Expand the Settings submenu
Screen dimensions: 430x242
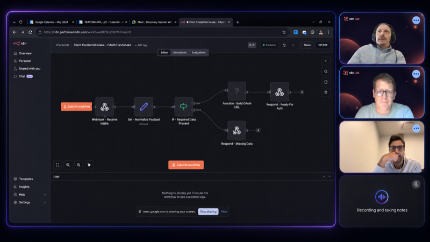tap(45, 203)
